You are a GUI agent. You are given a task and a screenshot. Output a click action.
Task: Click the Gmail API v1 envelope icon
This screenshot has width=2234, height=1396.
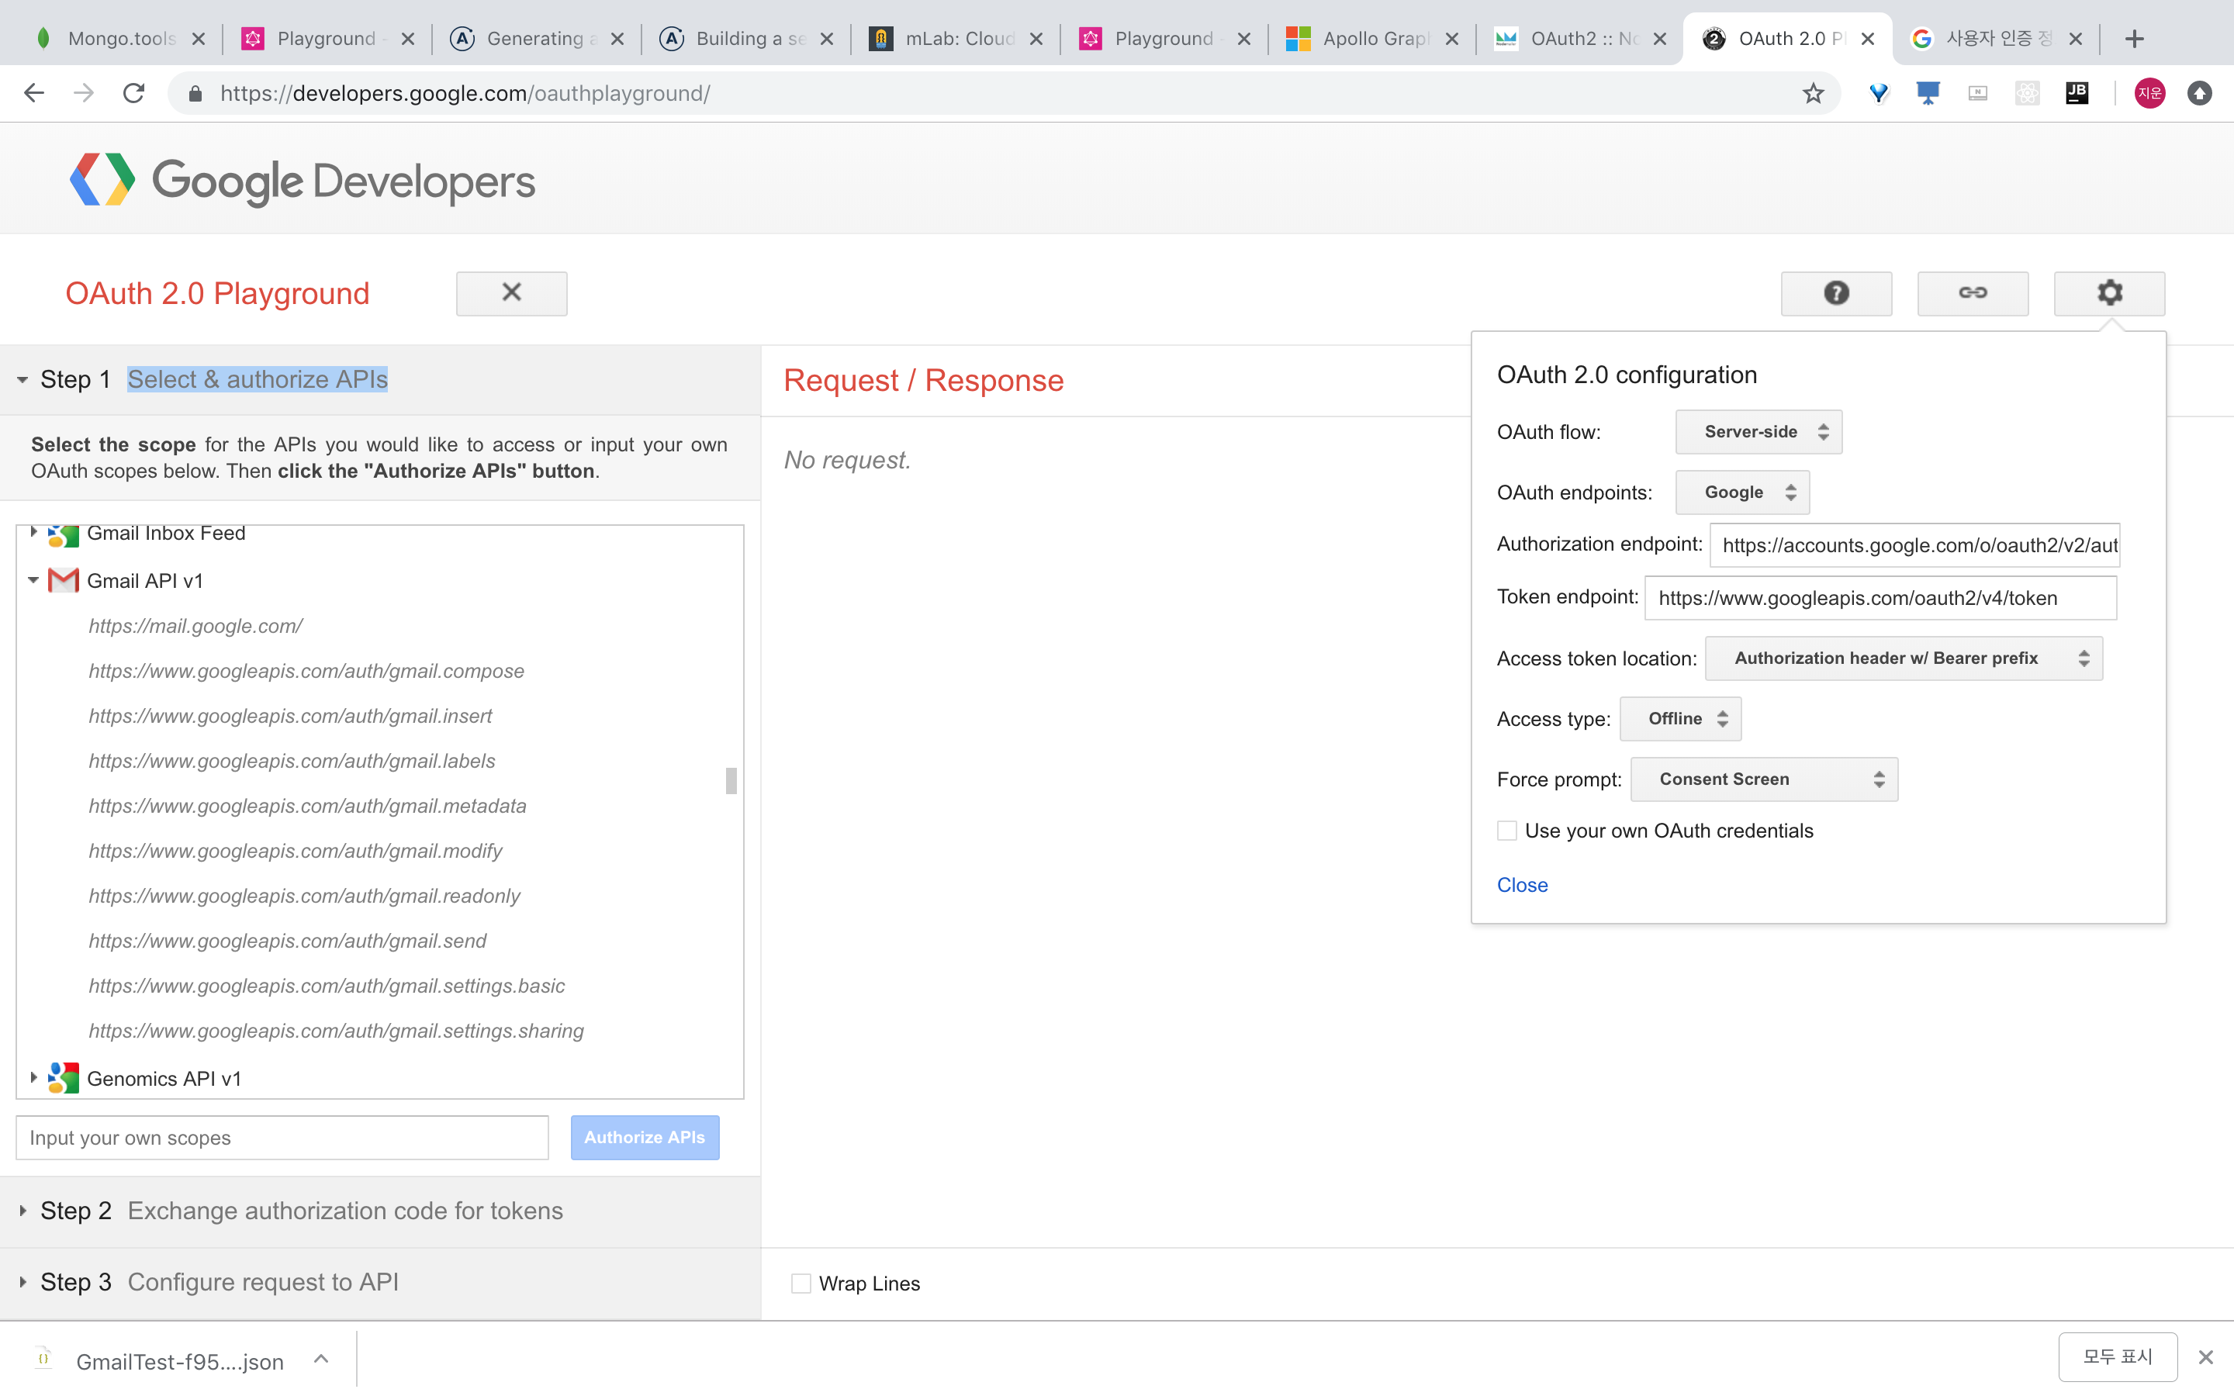63,580
